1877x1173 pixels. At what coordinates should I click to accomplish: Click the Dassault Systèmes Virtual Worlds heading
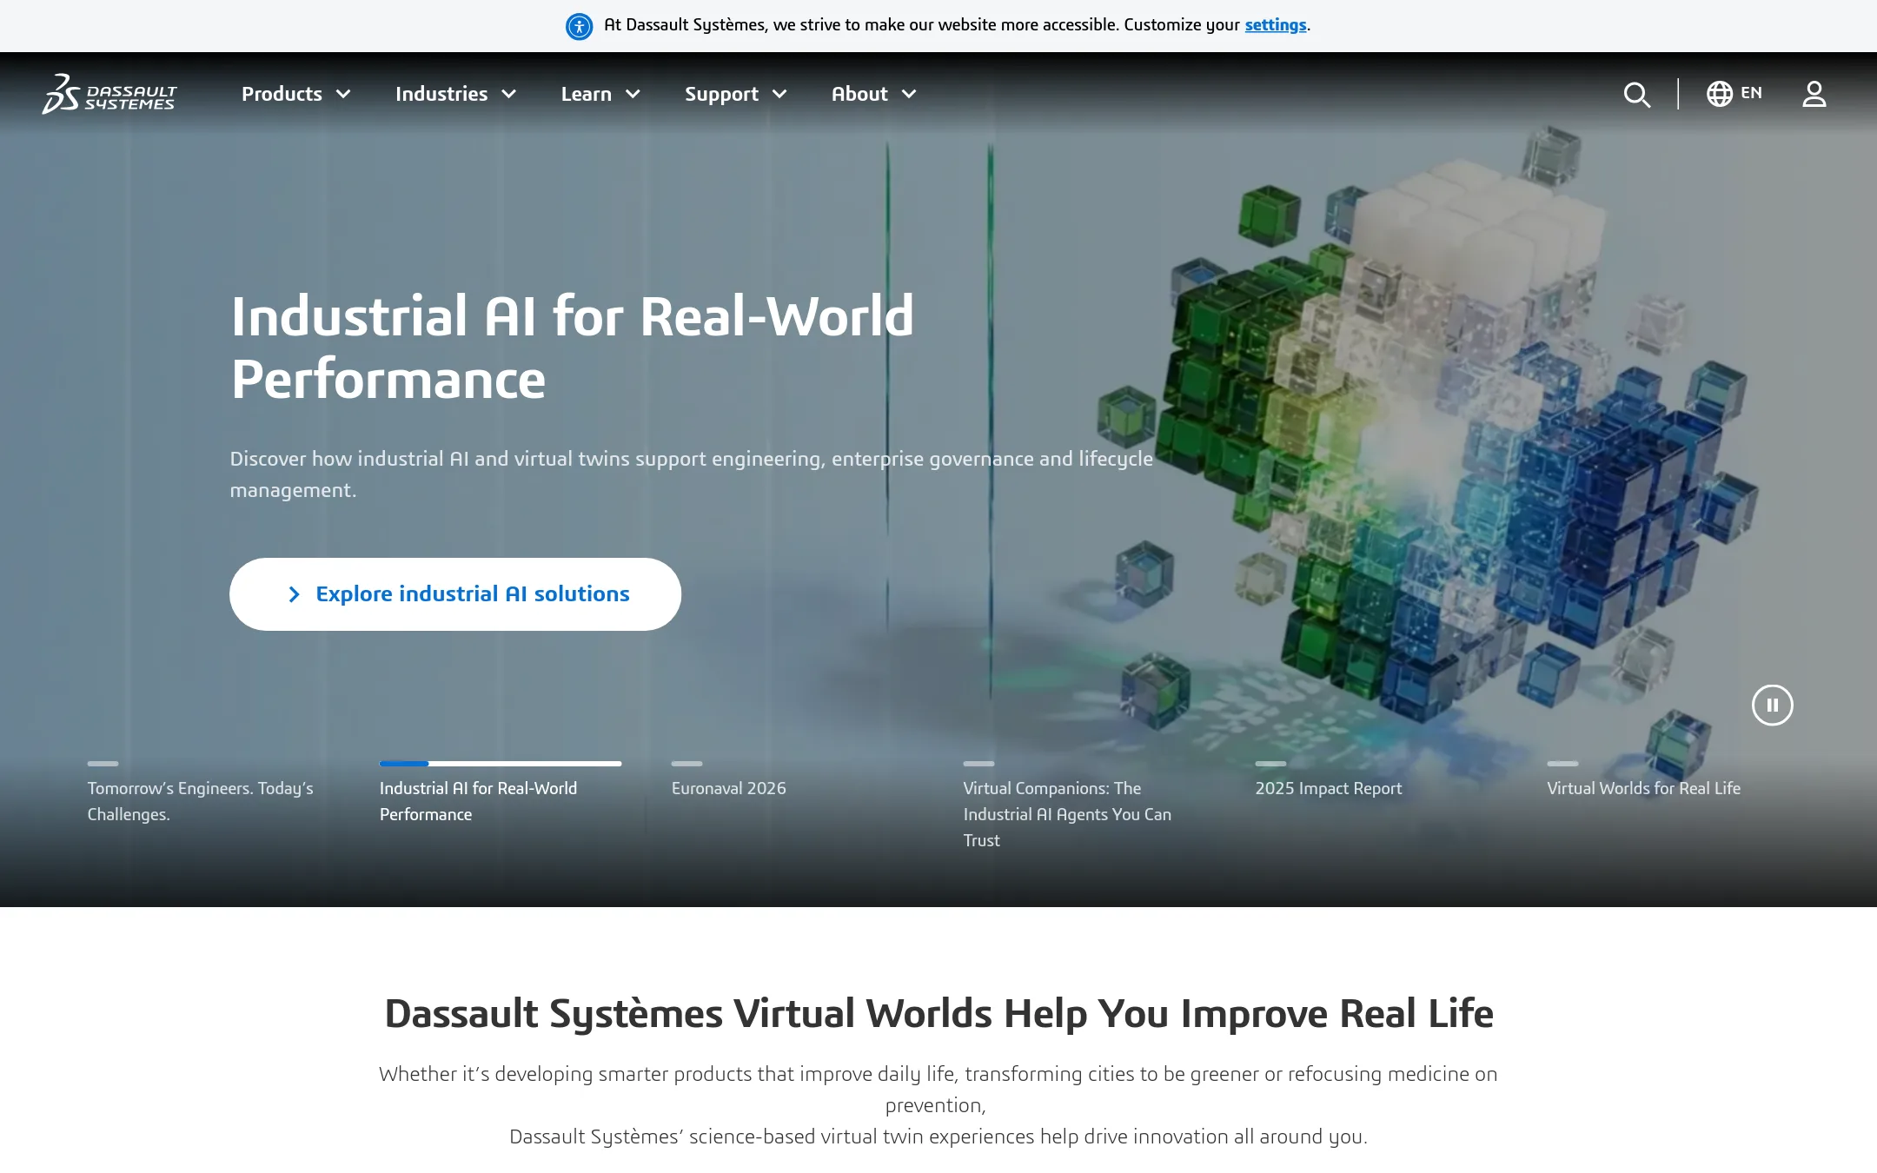click(938, 1014)
